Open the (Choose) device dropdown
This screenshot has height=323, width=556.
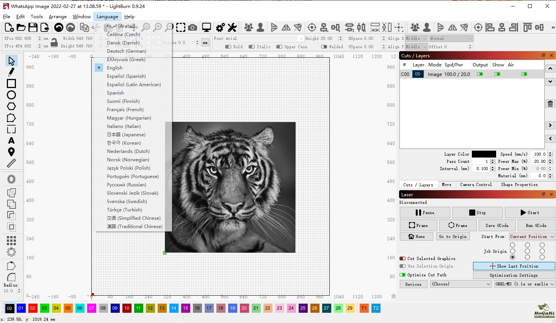tap(461, 284)
